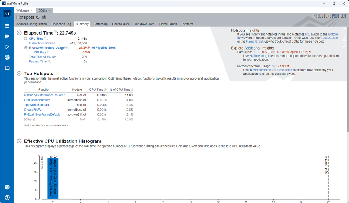Click help icon beside Microarchitecture Usage insight
349x203 pixels.
coord(273,66)
